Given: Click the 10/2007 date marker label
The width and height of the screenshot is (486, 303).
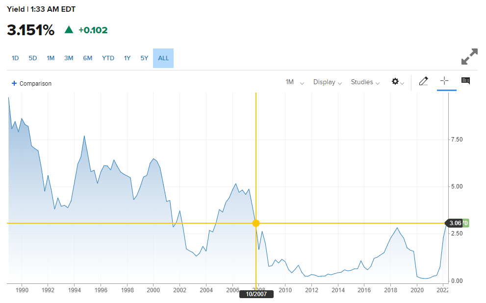Looking at the screenshot, I should 256,294.
